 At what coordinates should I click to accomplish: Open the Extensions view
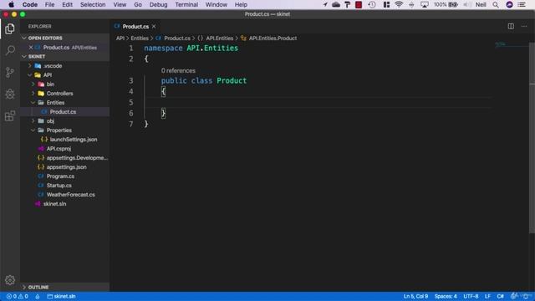[x=10, y=116]
